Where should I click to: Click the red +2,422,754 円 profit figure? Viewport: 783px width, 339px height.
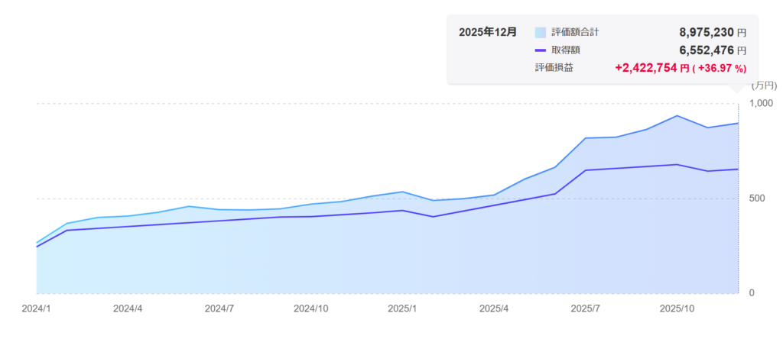pos(651,68)
